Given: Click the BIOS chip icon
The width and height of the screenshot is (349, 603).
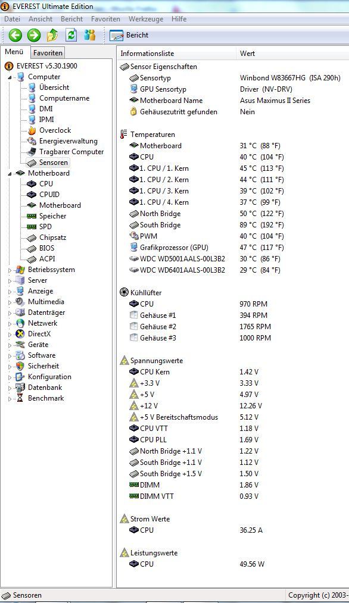Looking at the screenshot, I should click(32, 248).
